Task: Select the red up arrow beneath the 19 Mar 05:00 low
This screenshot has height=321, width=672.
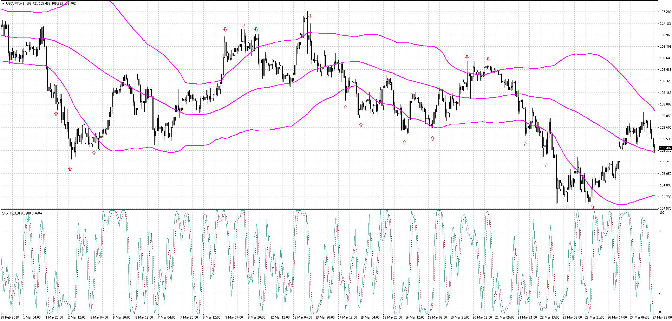Action: pos(432,138)
